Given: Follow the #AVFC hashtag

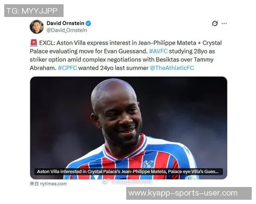Looking at the screenshot, I should click(x=158, y=51).
